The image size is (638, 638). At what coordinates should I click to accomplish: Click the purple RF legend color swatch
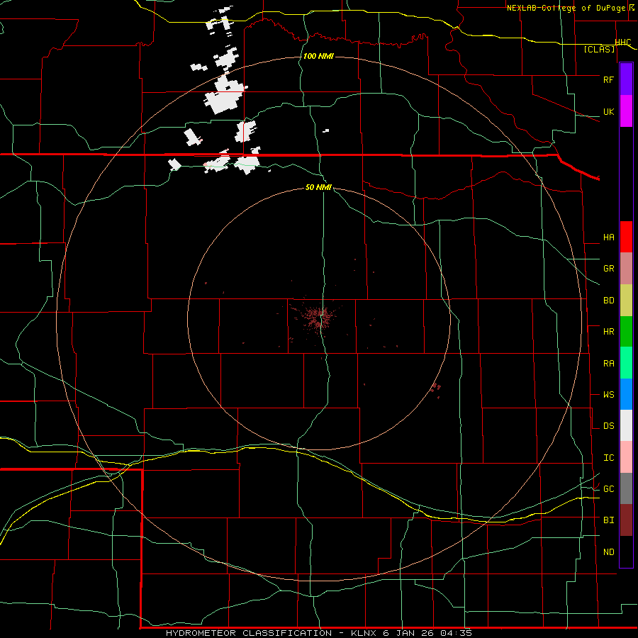[626, 79]
